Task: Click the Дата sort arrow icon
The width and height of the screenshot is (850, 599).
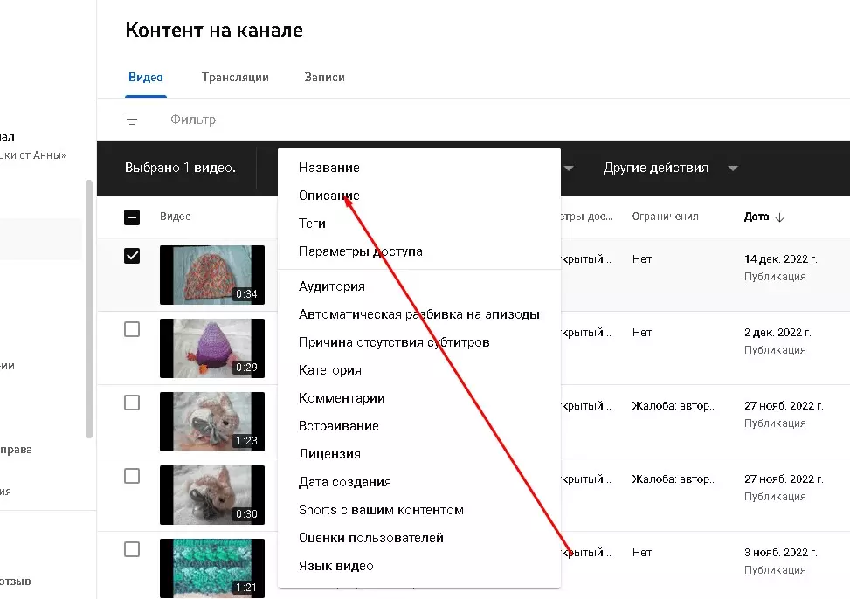Action: 779,217
